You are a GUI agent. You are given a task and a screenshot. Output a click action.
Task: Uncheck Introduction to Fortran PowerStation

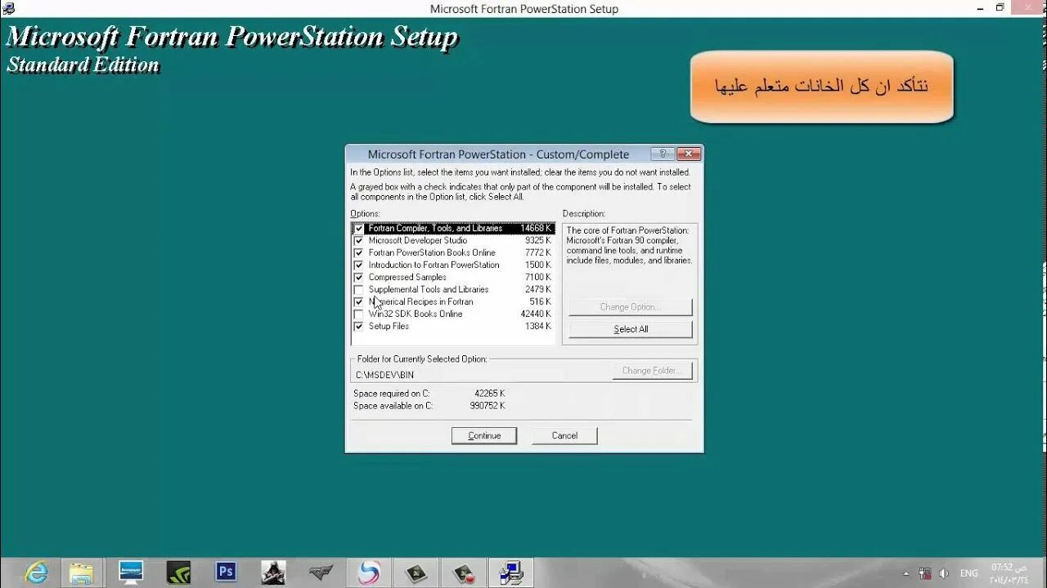click(358, 265)
